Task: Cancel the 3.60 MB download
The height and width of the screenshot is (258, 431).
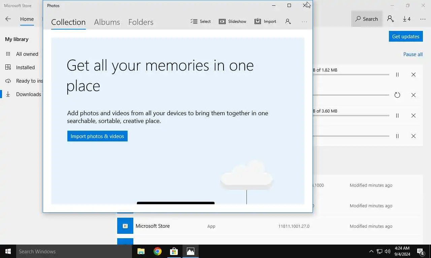Action: click(413, 116)
